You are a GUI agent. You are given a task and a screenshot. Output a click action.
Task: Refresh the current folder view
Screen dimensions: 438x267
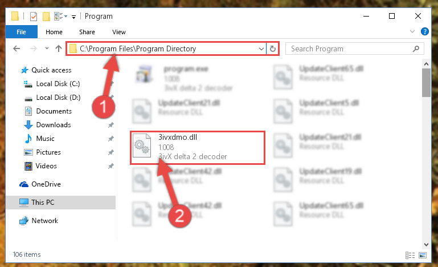(x=273, y=48)
